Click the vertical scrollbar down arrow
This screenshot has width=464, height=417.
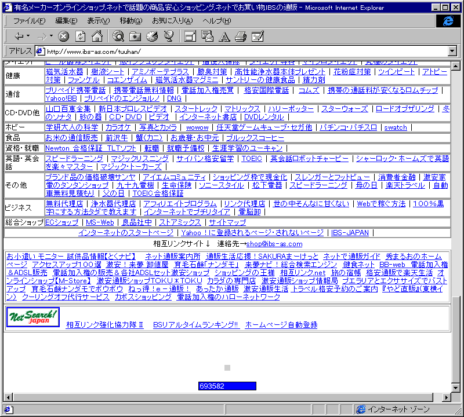coord(456,387)
